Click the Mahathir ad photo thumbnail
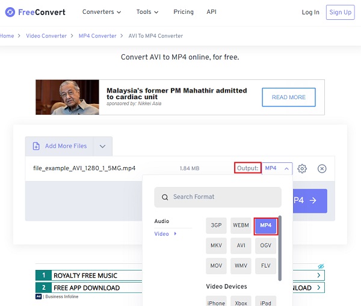361x306 pixels. point(67,97)
